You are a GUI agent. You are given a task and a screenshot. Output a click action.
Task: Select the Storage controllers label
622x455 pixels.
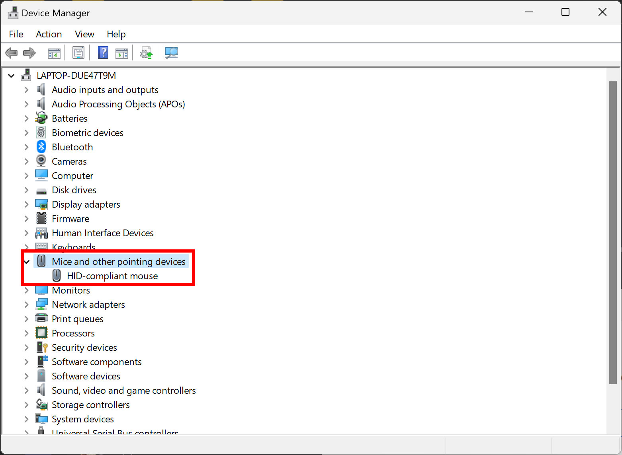coord(91,405)
